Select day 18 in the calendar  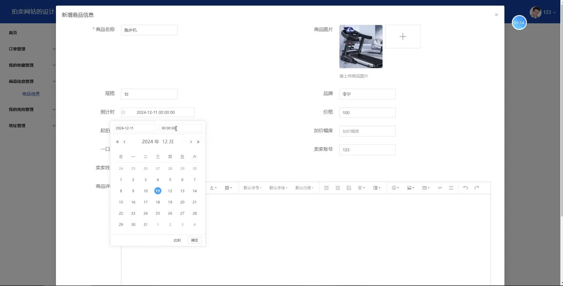pos(158,202)
